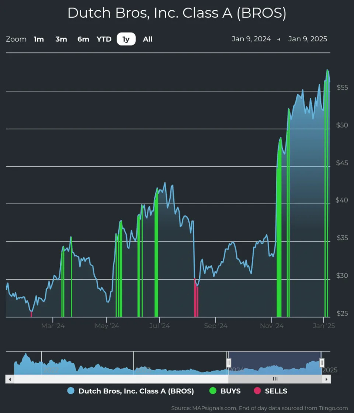Click the $45 y-axis label
The width and height of the screenshot is (354, 413).
point(342,163)
